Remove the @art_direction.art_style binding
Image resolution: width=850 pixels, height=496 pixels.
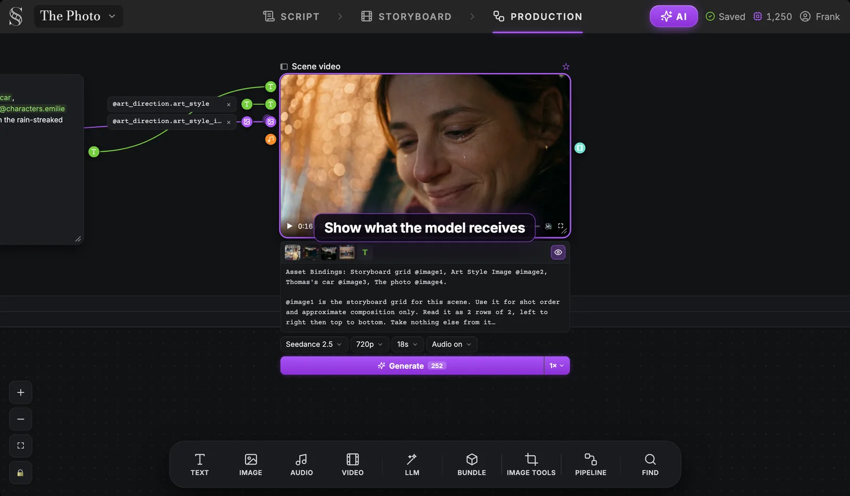229,105
